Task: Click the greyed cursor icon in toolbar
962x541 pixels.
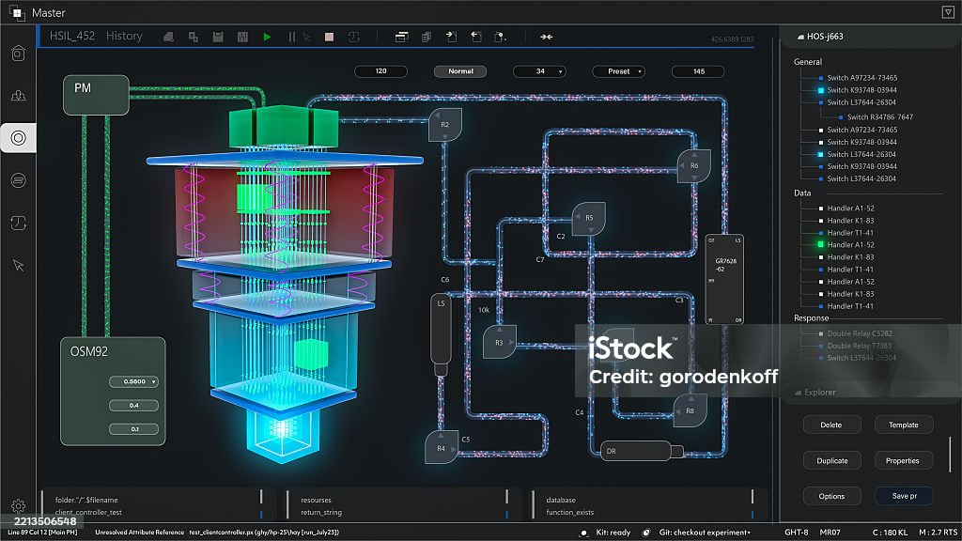Action: point(306,38)
